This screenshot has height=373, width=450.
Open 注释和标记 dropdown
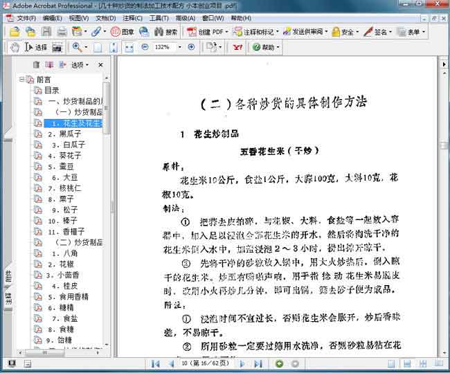(x=256, y=32)
